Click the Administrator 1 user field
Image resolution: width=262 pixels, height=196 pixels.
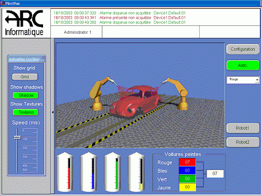pyautogui.click(x=76, y=32)
